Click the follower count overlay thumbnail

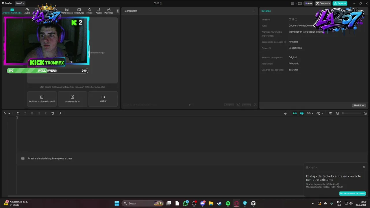click(47, 70)
